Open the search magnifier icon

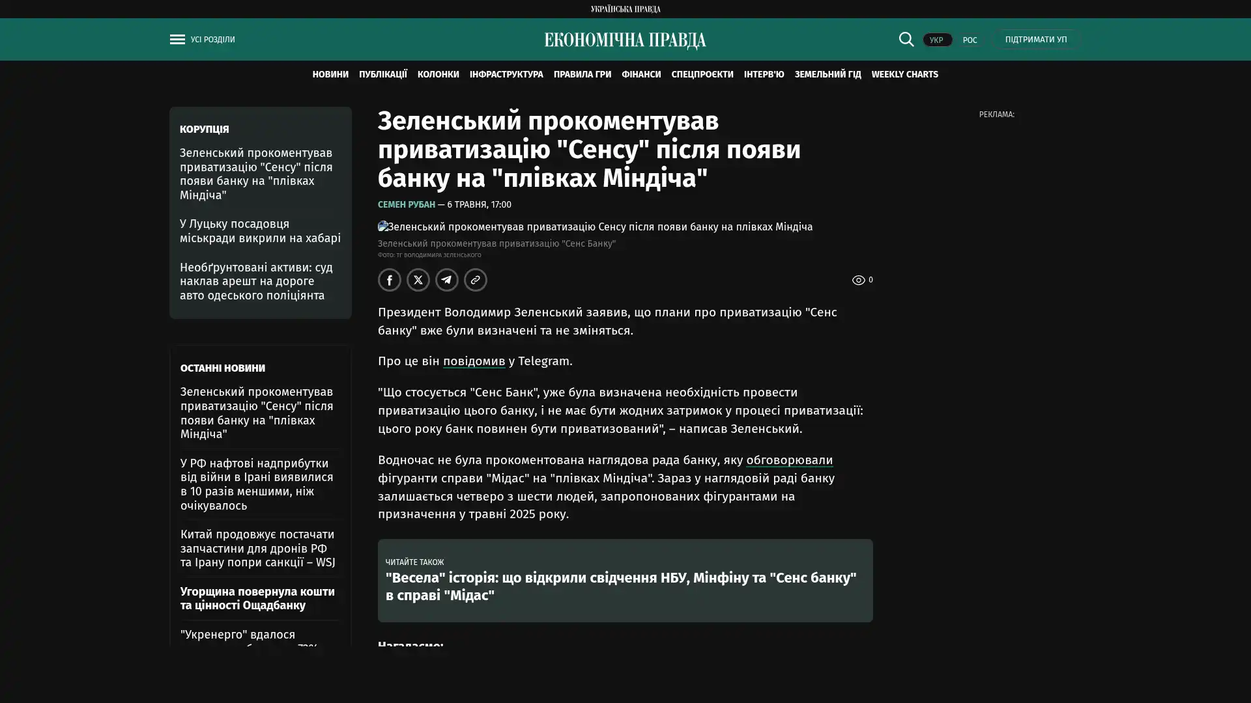click(906, 39)
